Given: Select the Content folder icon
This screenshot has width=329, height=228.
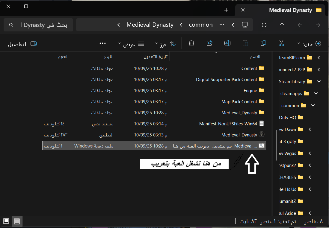Looking at the screenshot, I should tap(262, 68).
